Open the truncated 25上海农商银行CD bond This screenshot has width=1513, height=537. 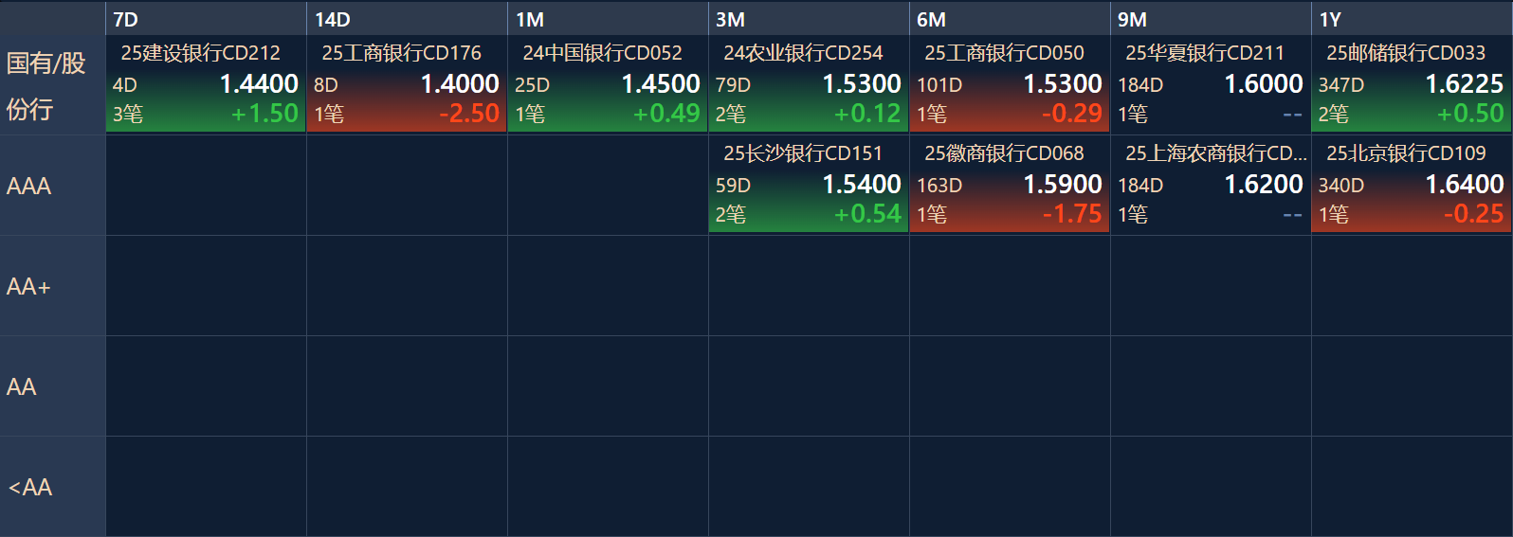[x=1216, y=153]
